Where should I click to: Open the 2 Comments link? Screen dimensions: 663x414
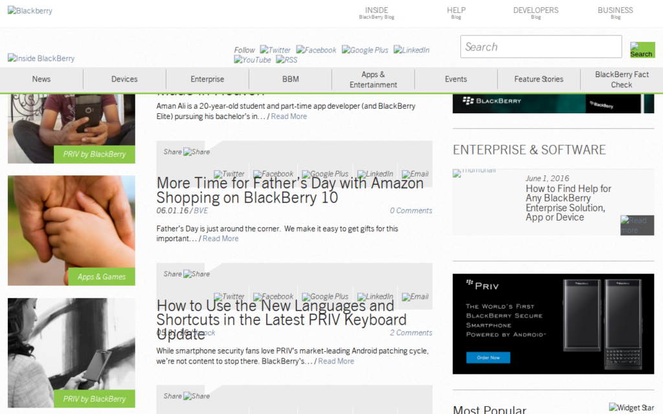[x=411, y=332]
